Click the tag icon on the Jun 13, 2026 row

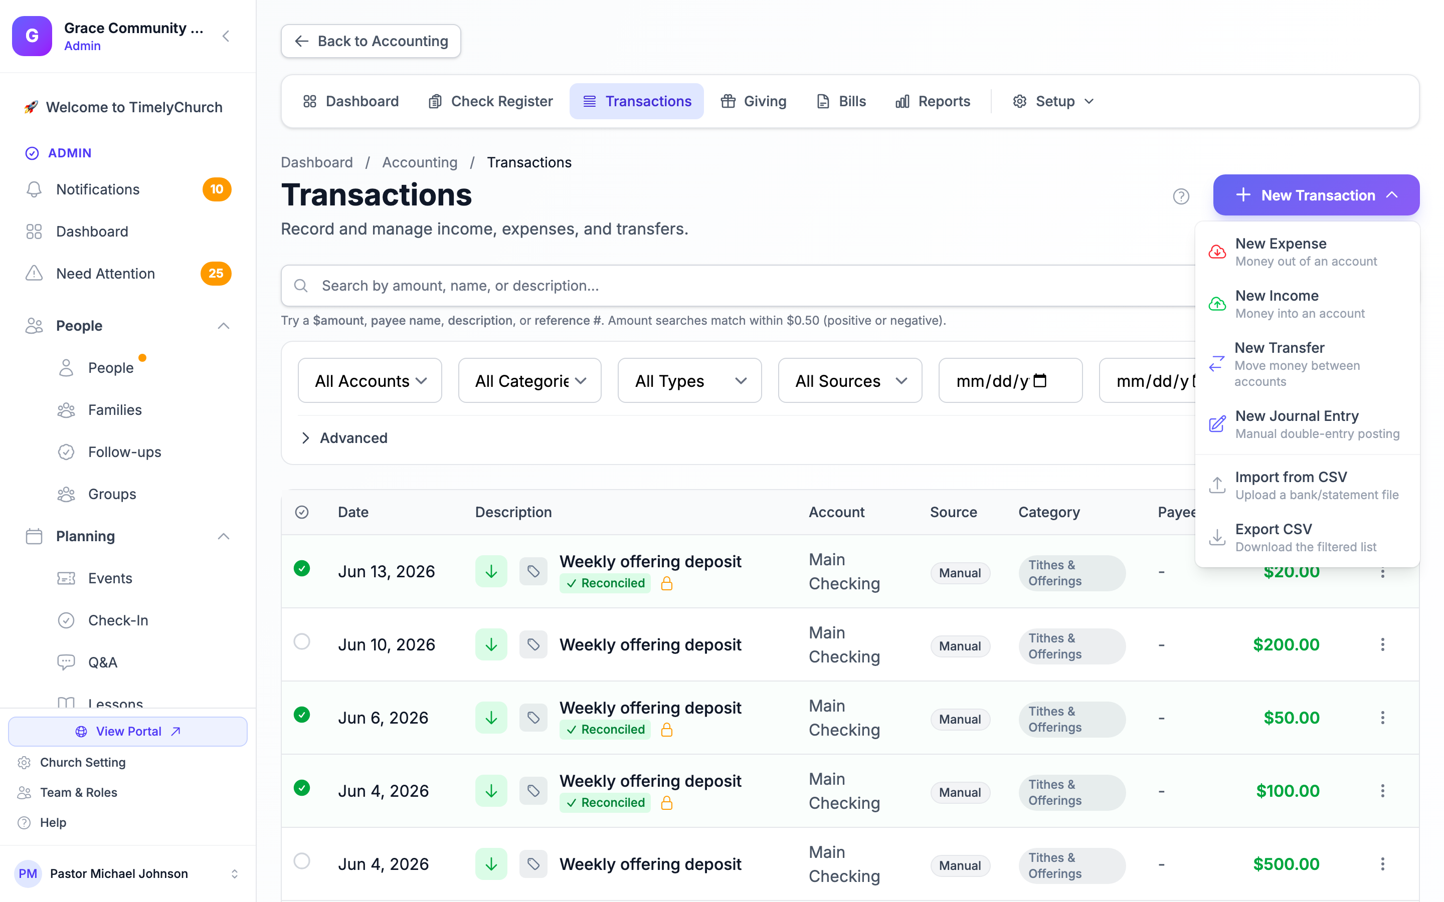click(533, 571)
